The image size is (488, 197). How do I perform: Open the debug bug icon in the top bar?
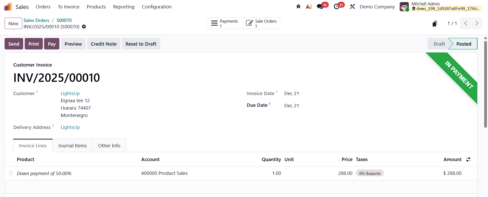(x=298, y=7)
